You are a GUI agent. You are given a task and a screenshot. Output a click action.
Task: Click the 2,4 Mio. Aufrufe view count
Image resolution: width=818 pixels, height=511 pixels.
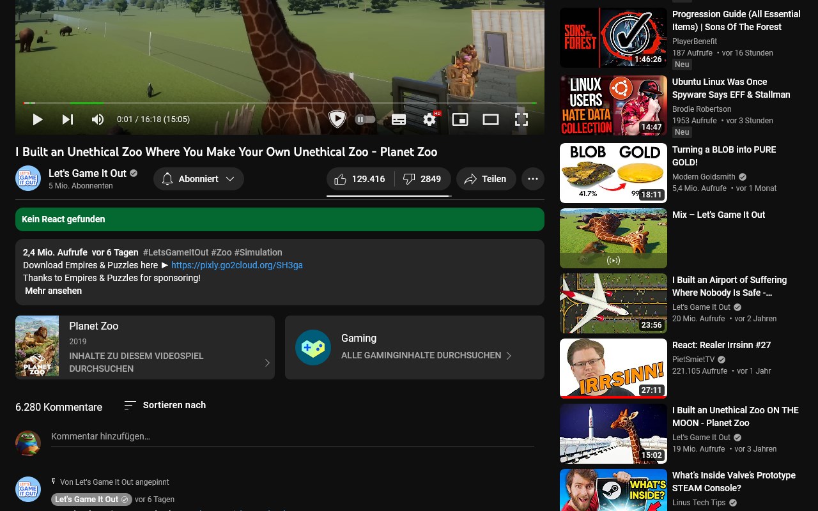[55, 252]
